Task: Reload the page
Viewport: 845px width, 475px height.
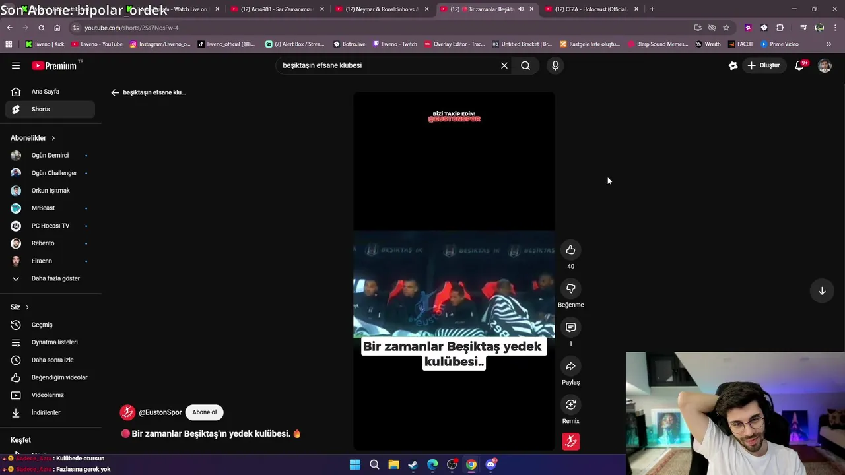Action: (41, 28)
